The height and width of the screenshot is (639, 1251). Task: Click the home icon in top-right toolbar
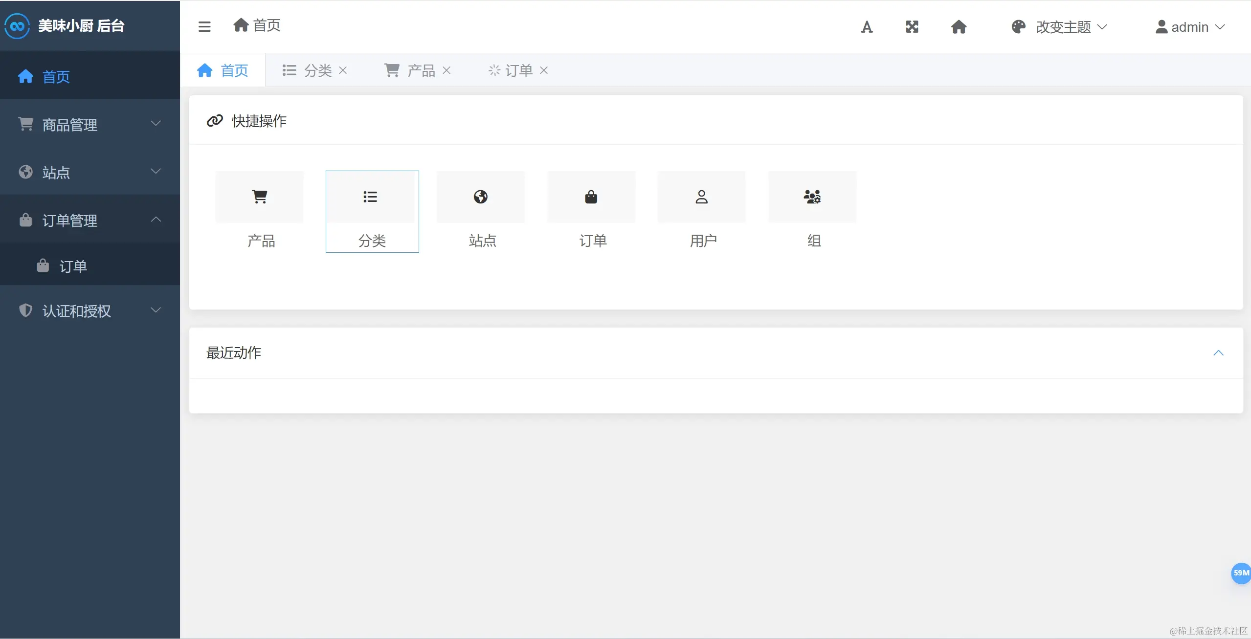click(959, 27)
